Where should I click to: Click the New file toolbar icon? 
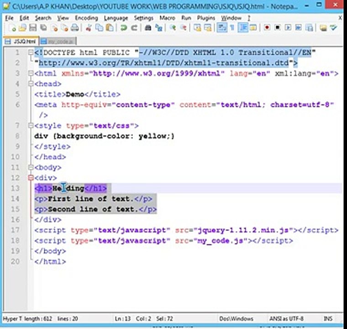point(12,28)
